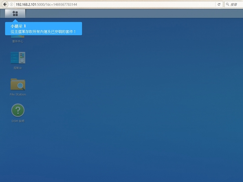243x182 pixels.
Task: Click the File Station text label
Action: tap(18, 94)
